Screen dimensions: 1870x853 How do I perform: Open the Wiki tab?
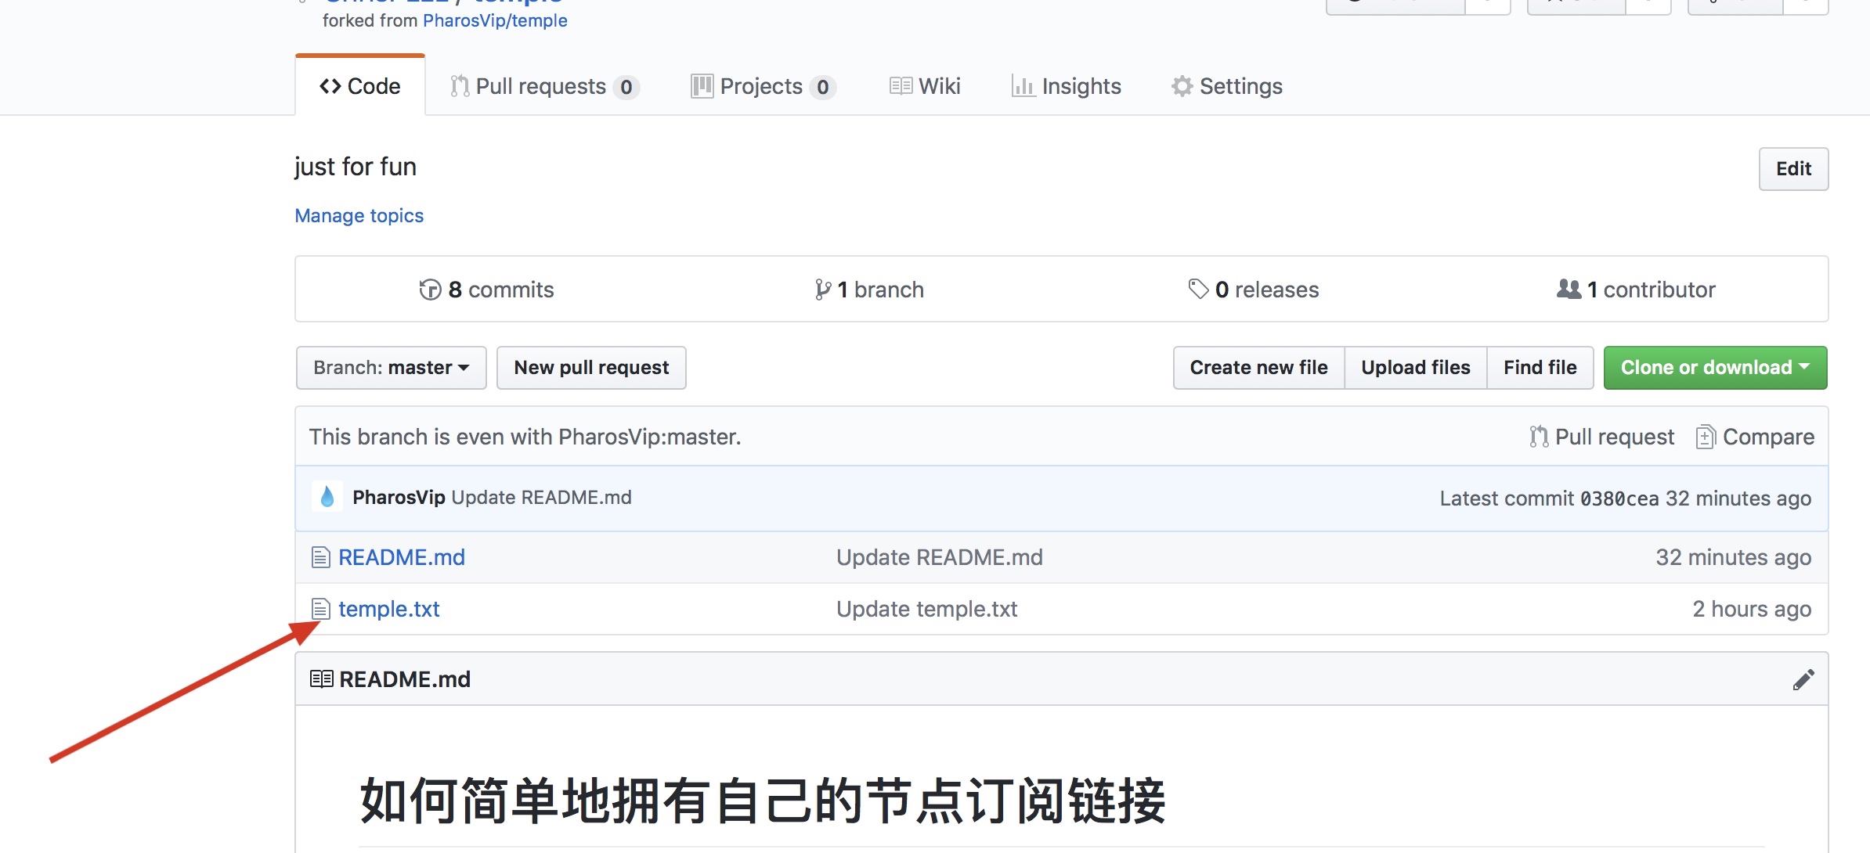tap(925, 86)
